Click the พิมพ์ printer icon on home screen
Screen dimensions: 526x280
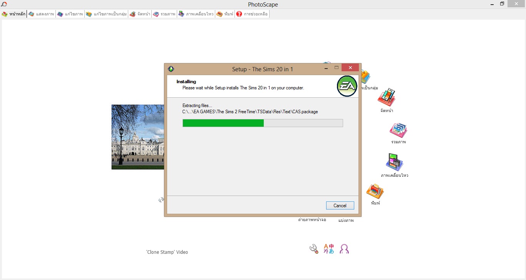375,191
